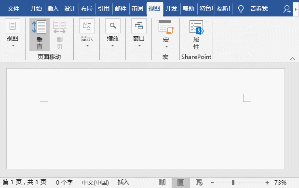Click the lightbulb tell-me icon
299x188 pixels.
click(241, 9)
